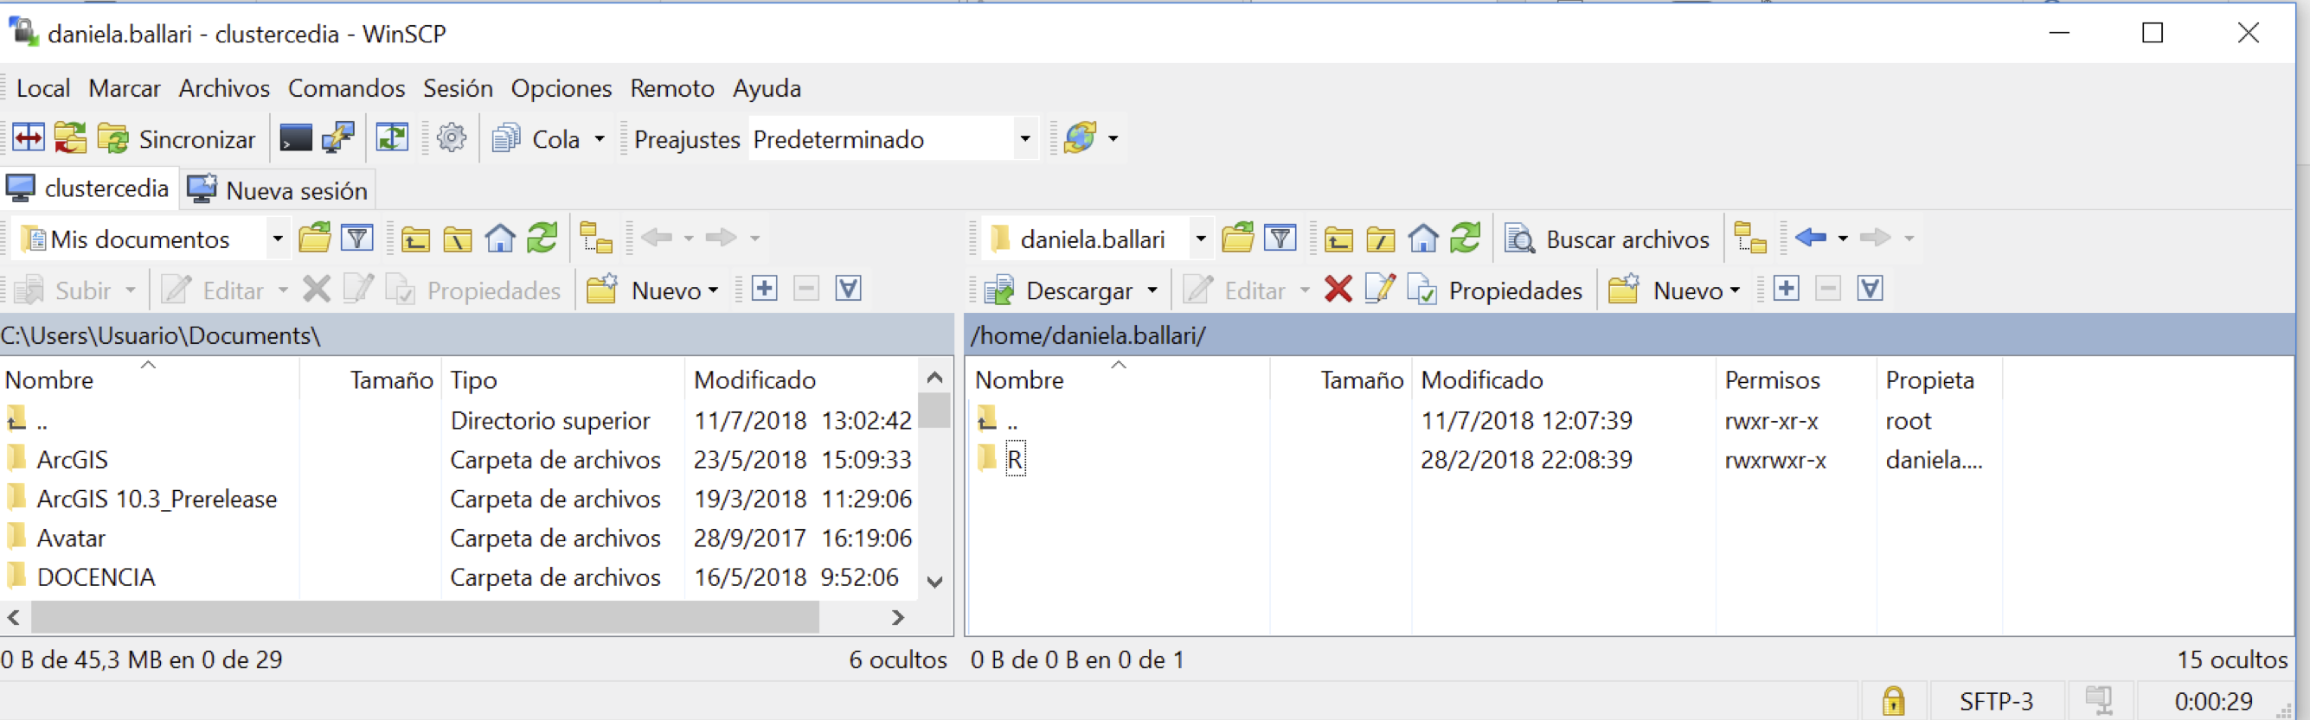Image resolution: width=2310 pixels, height=720 pixels.
Task: Go to local root directory icon
Action: tap(458, 239)
